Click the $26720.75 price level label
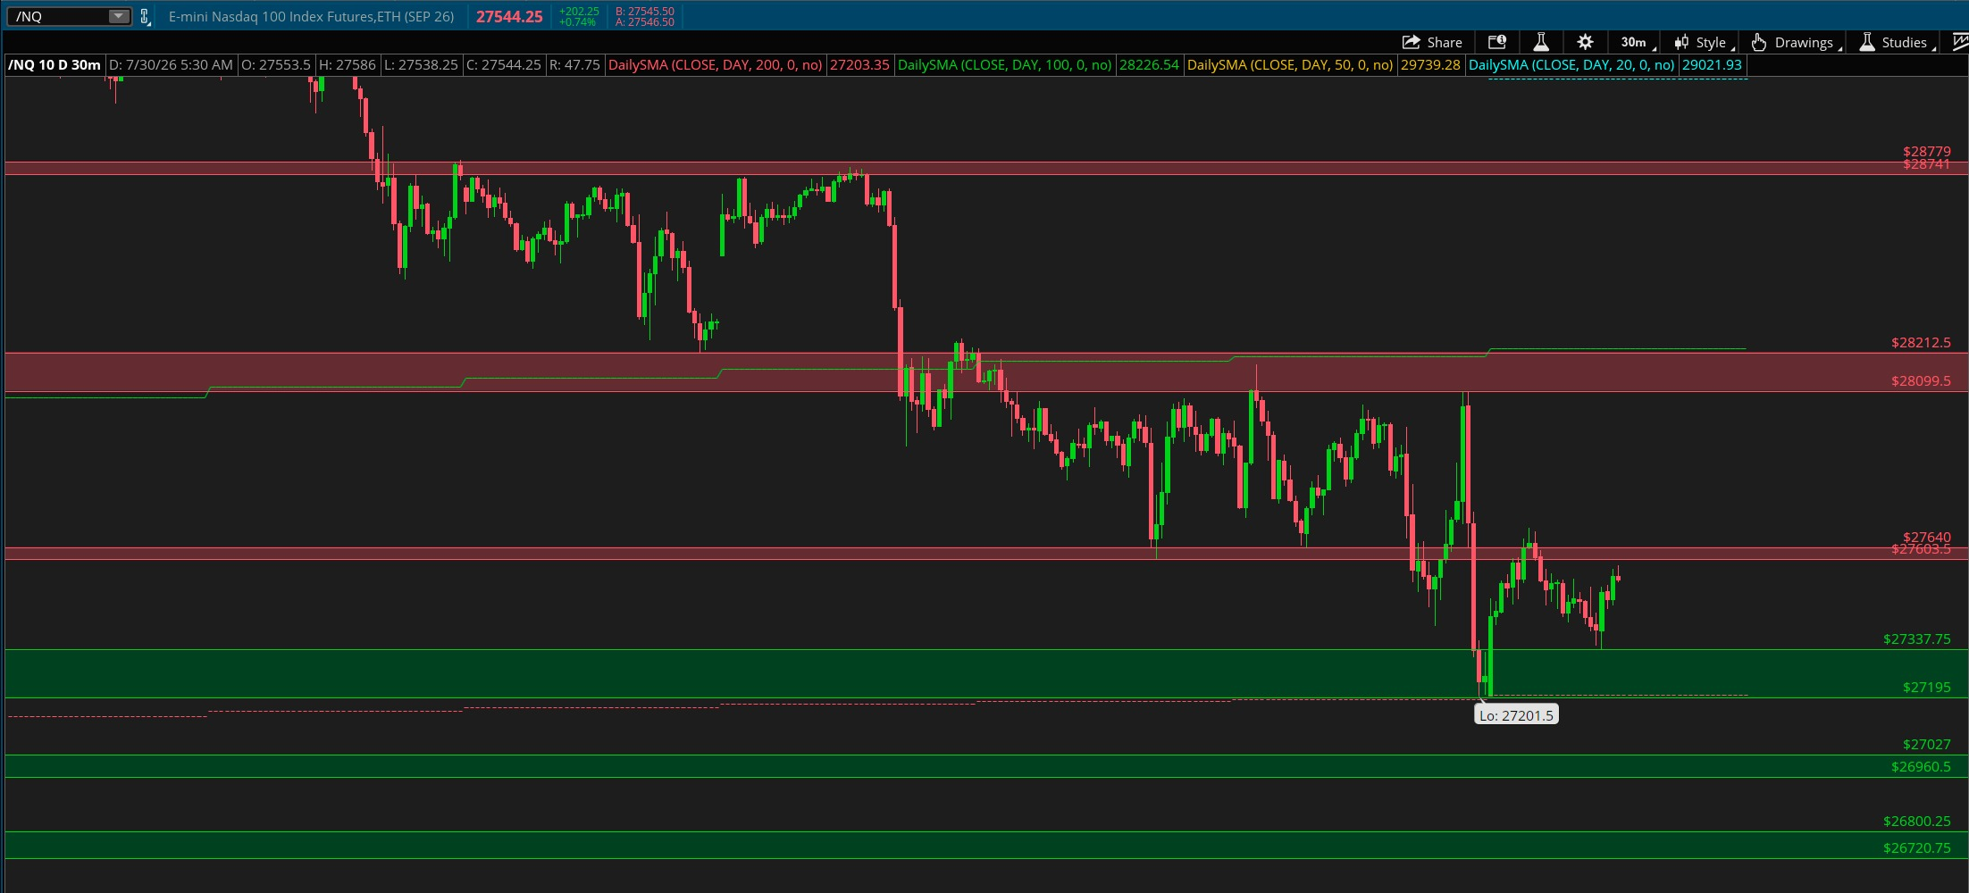Screen dimensions: 1969x893 pos(1916,847)
